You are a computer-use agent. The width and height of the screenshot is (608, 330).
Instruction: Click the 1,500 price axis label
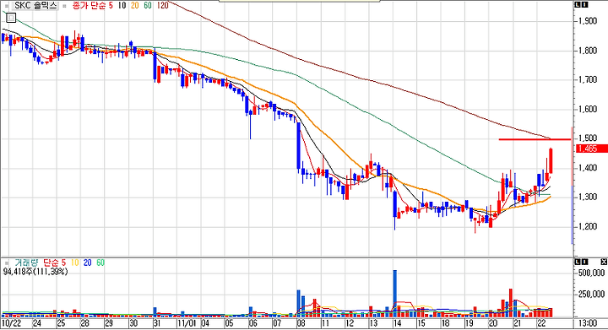point(588,138)
